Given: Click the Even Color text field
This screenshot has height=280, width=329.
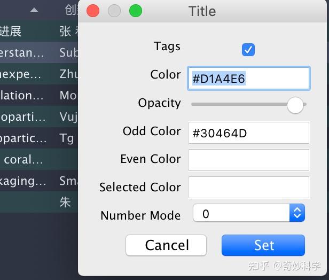Looking at the screenshot, I should [x=248, y=160].
